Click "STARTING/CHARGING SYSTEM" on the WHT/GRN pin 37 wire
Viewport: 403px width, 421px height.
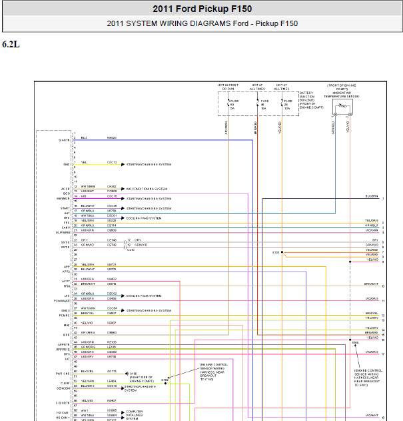(x=149, y=310)
